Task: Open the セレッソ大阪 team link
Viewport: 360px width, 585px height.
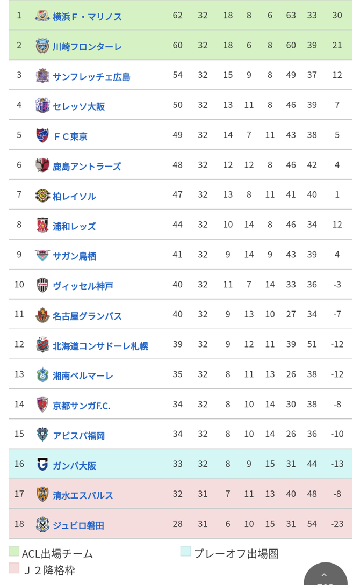Action: 78,106
